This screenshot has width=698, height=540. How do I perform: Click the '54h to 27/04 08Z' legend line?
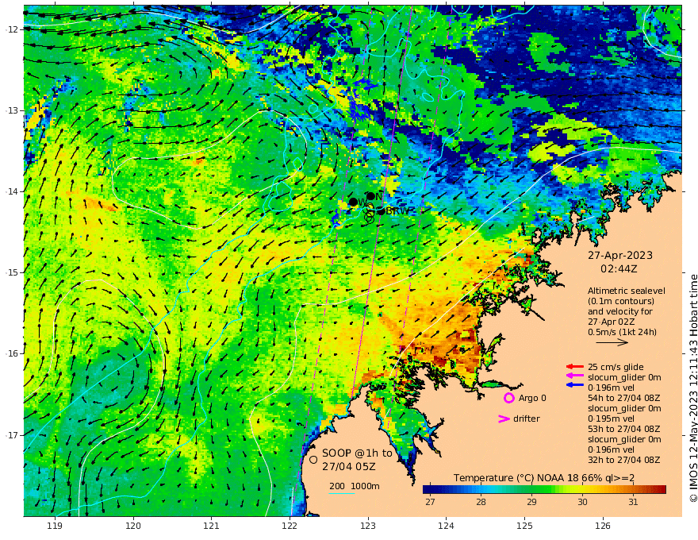point(623,398)
